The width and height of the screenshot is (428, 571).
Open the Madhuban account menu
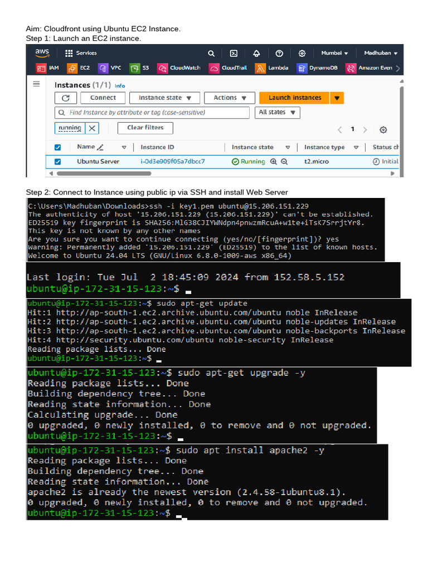pos(381,53)
